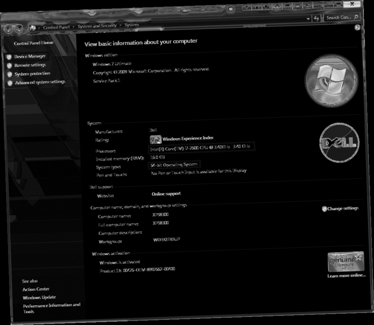
Task: Open Control Panel Home
Action: [x=33, y=43]
